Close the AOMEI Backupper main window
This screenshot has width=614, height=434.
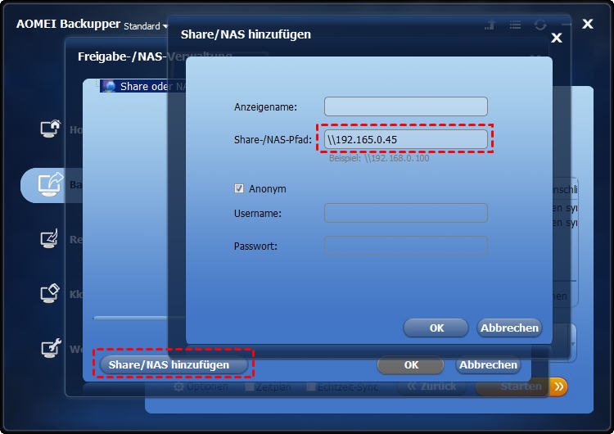587,24
